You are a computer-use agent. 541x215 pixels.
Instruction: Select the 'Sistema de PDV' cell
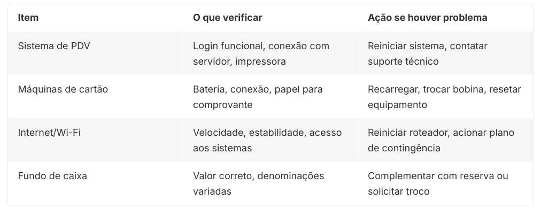coord(54,46)
